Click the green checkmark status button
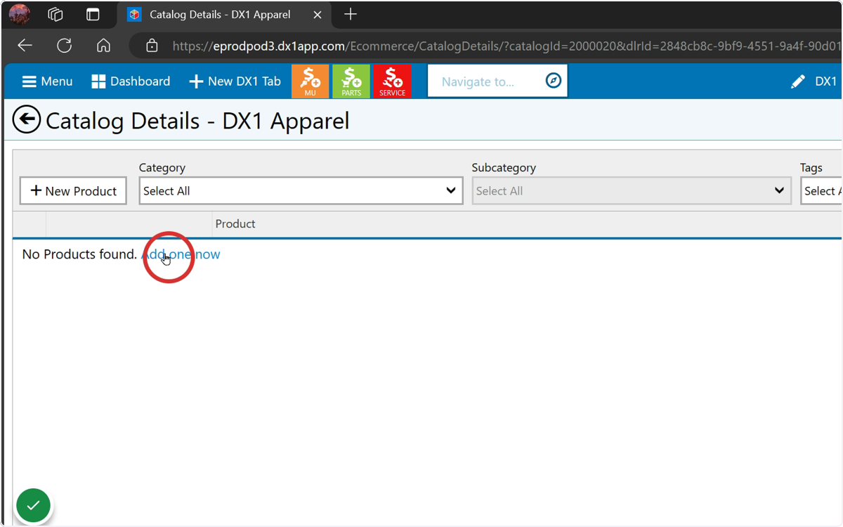 pyautogui.click(x=33, y=505)
